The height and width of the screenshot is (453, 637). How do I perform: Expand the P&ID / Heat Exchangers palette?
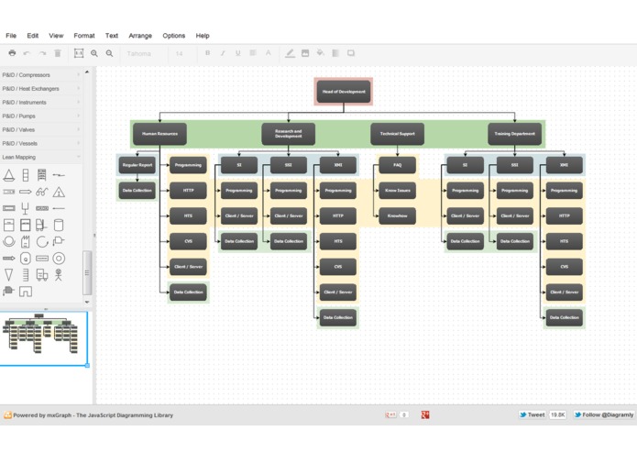(41, 89)
